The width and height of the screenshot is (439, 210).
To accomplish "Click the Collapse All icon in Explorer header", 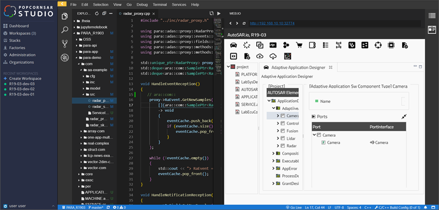I will (104, 13).
